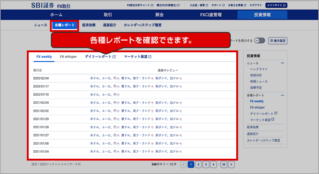Open カレンダー/スワップ履歴 in the sub-menu bar
This screenshot has height=174, width=319.
[142, 25]
